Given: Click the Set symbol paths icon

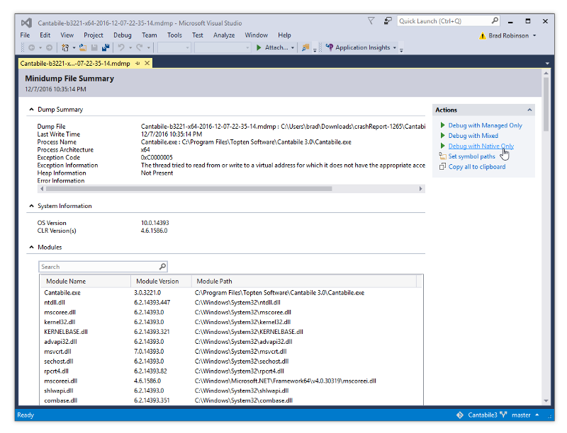Looking at the screenshot, I should click(442, 156).
